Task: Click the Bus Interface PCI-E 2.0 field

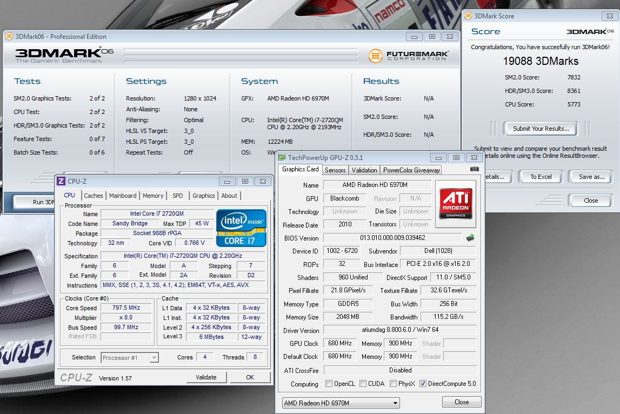Action: pos(438,264)
